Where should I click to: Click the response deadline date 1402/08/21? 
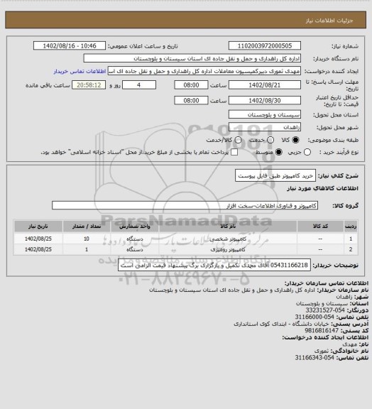(x=265, y=85)
